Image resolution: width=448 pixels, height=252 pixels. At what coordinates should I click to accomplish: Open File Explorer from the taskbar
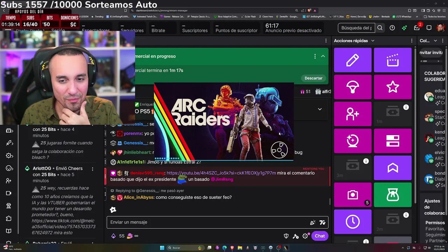pos(240,248)
